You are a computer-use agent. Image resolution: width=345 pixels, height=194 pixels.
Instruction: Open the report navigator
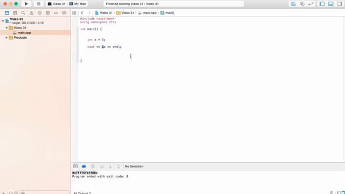[x=64, y=13]
